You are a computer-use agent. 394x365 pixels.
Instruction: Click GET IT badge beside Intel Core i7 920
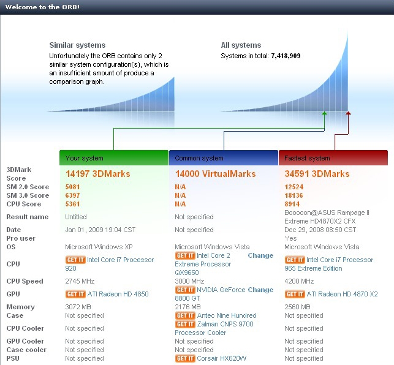[75, 260]
